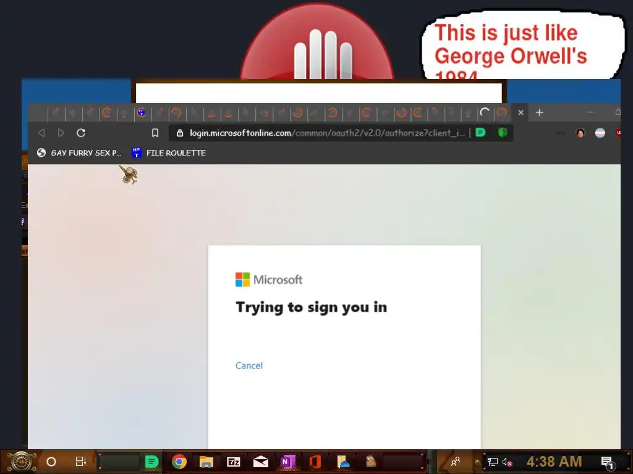Click the red stop-hand icon in the background window

coord(317,43)
